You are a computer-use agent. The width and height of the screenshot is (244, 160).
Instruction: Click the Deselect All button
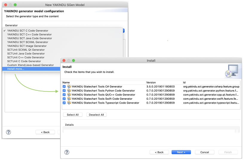tap(96, 115)
